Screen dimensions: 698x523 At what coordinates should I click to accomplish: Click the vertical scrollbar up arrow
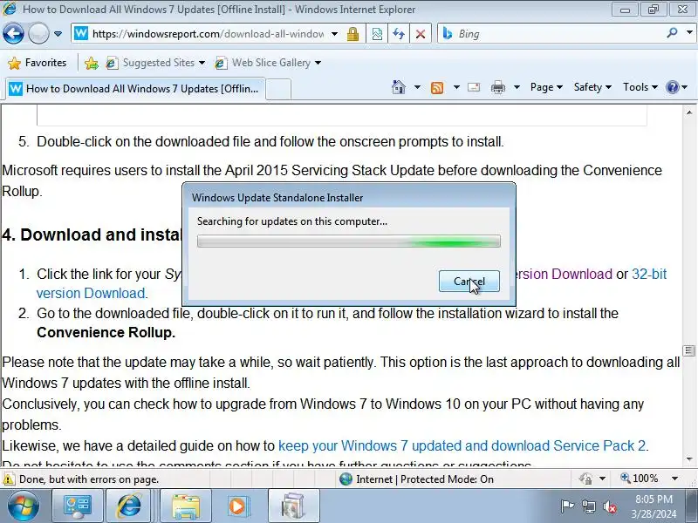tap(689, 113)
